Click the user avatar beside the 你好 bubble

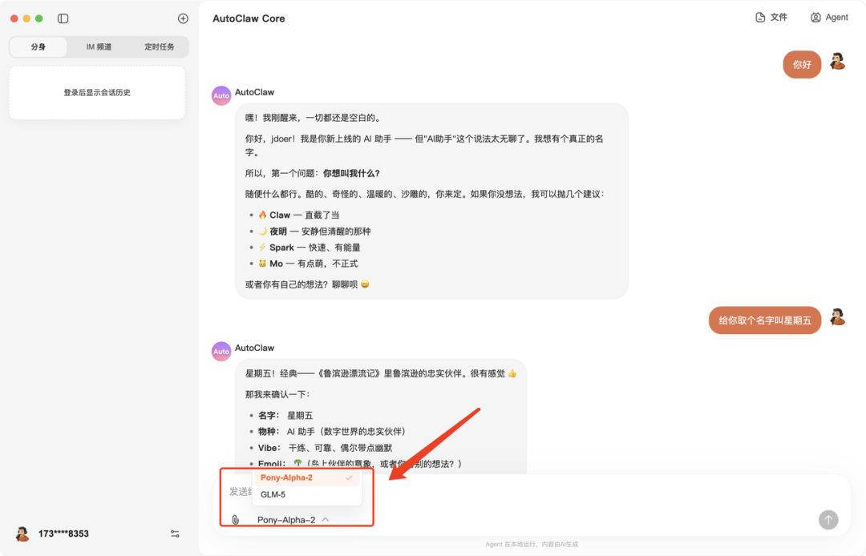point(837,64)
